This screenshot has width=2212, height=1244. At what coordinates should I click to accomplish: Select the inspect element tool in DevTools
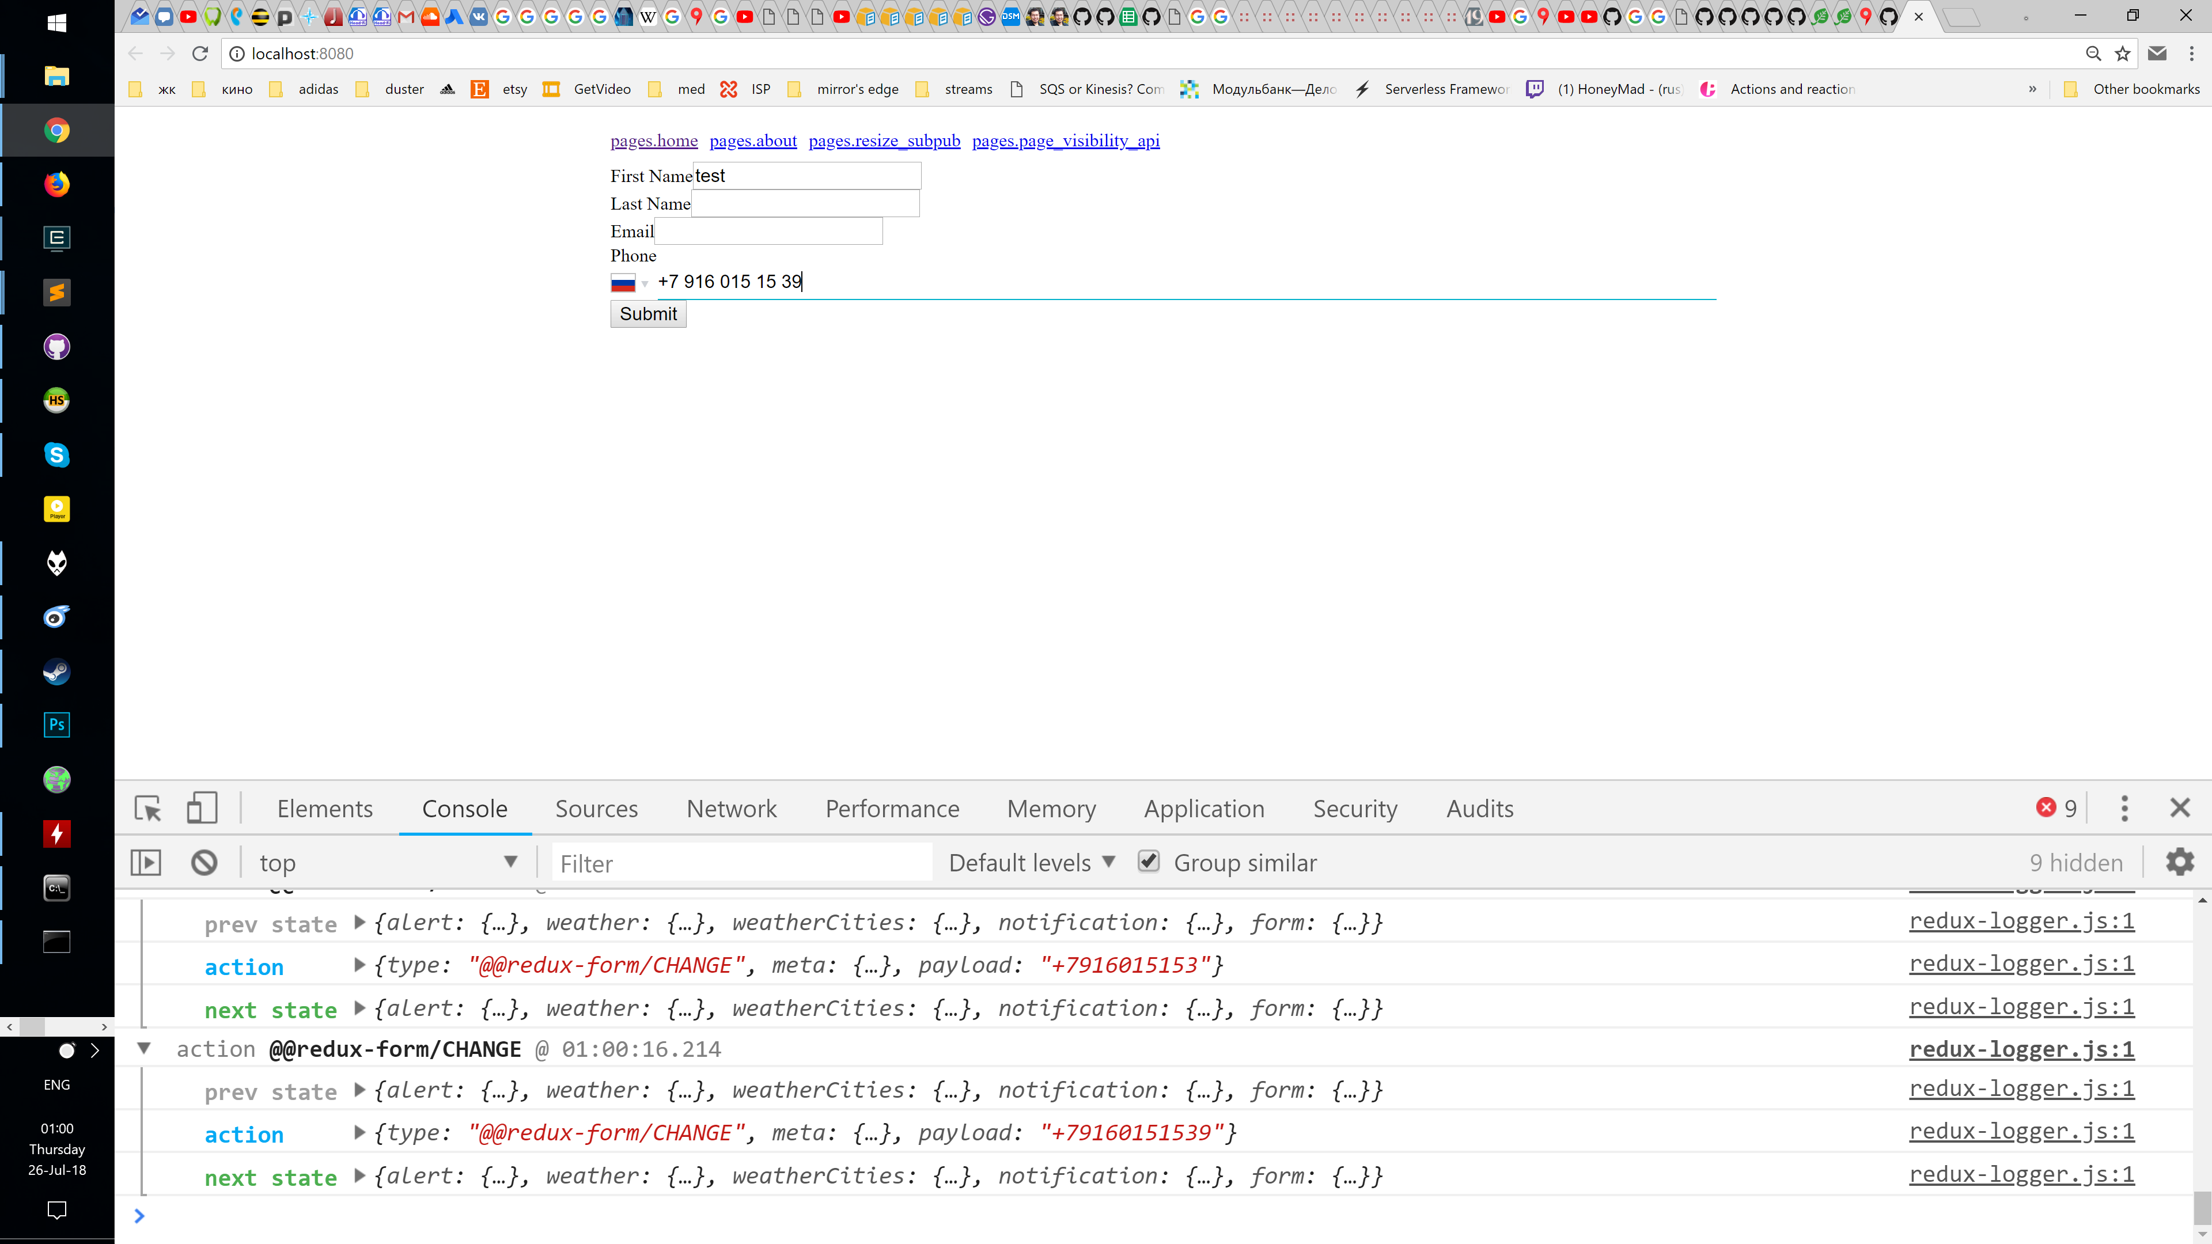click(147, 808)
